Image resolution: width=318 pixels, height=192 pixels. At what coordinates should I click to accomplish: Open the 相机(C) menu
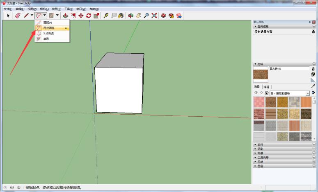[x=44, y=9]
